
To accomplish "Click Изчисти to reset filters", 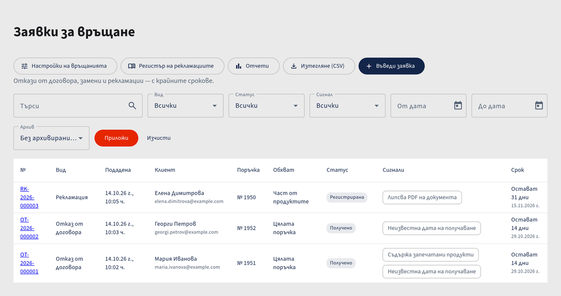I will point(158,138).
